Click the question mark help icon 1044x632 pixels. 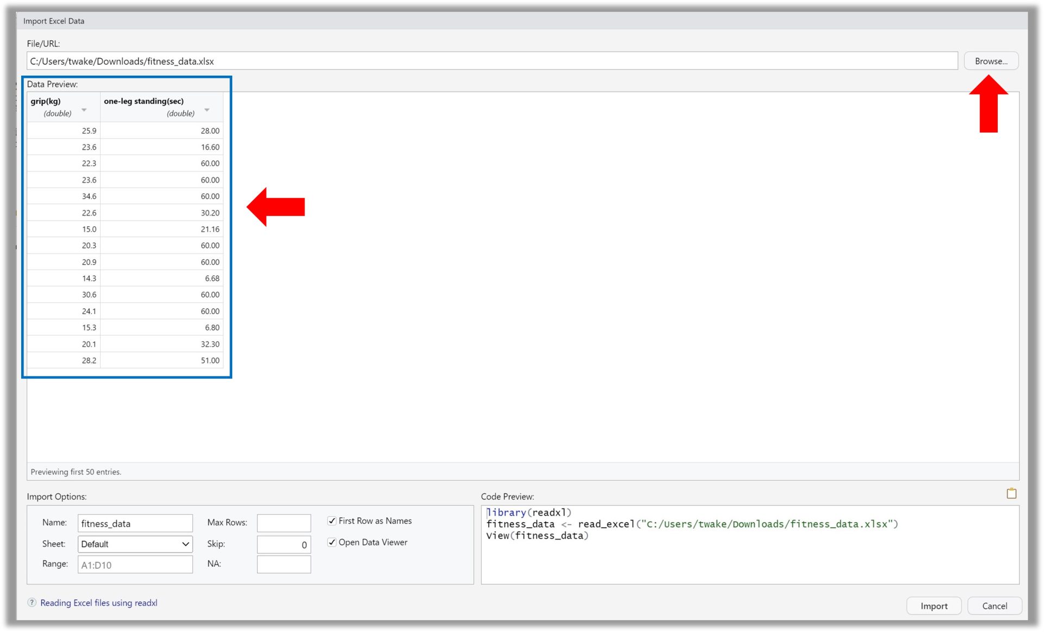[32, 603]
